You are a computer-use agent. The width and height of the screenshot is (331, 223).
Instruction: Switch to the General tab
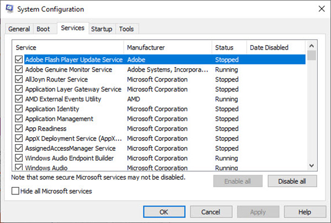pyautogui.click(x=19, y=29)
